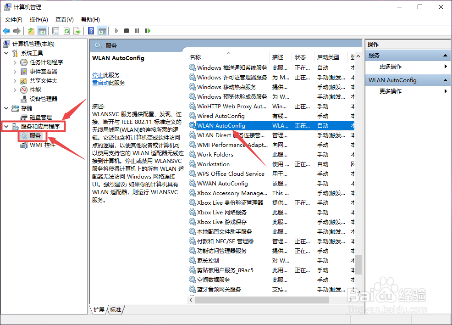Image resolution: width=452 pixels, height=325 pixels.
Task: Select 蓝牙音频网关服务 row
Action: 271,290
